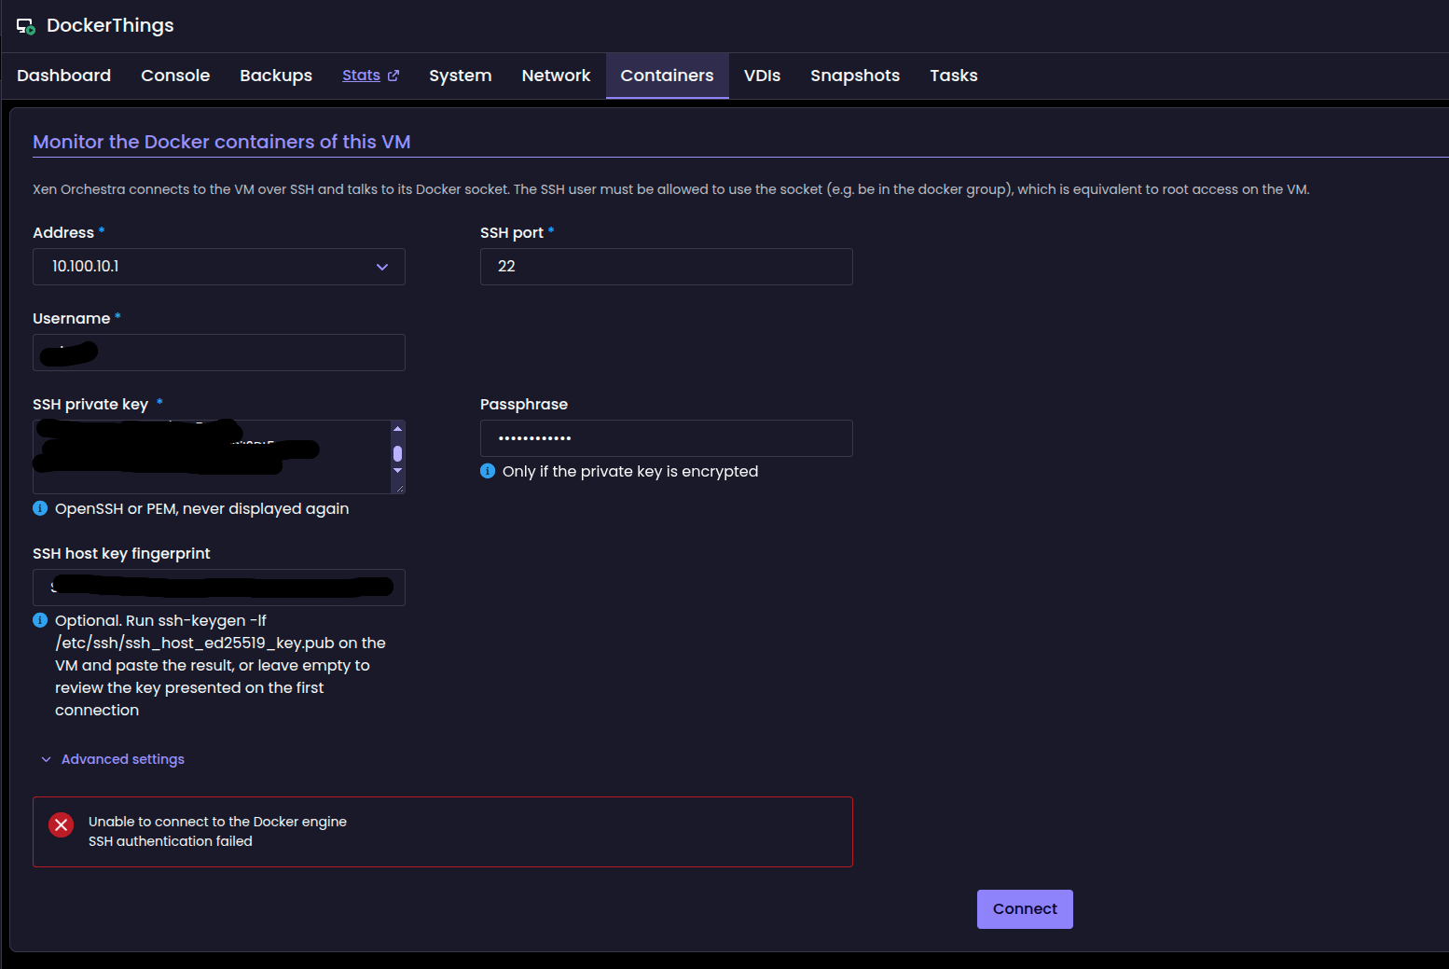The height and width of the screenshot is (969, 1449).
Task: Click the 'SSH authentication failed' message
Action: (171, 841)
